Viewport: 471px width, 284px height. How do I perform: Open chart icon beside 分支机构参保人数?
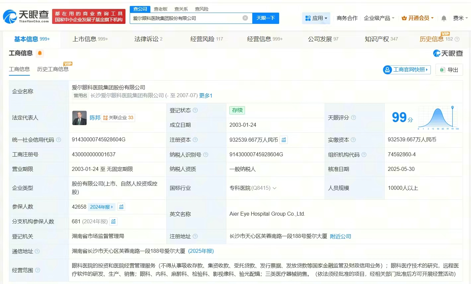point(114,222)
